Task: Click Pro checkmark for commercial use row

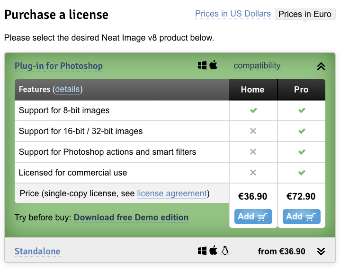Action: tap(302, 173)
